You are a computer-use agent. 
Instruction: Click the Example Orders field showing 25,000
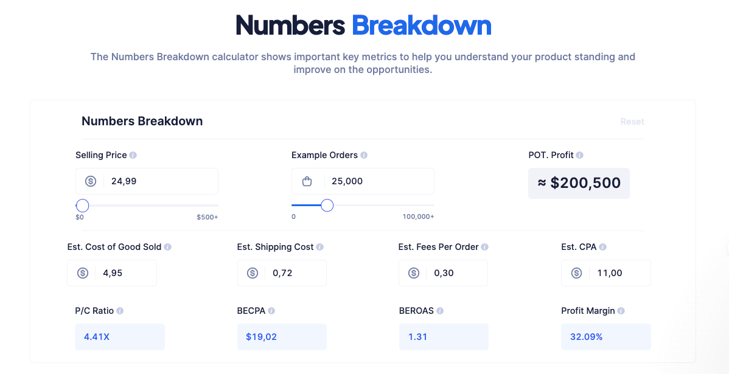click(363, 181)
